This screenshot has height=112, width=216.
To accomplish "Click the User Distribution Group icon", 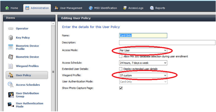I will [x=11, y=95].
